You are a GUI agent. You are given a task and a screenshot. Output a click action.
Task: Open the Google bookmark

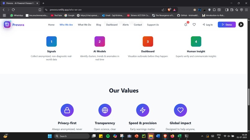[x=69, y=15]
